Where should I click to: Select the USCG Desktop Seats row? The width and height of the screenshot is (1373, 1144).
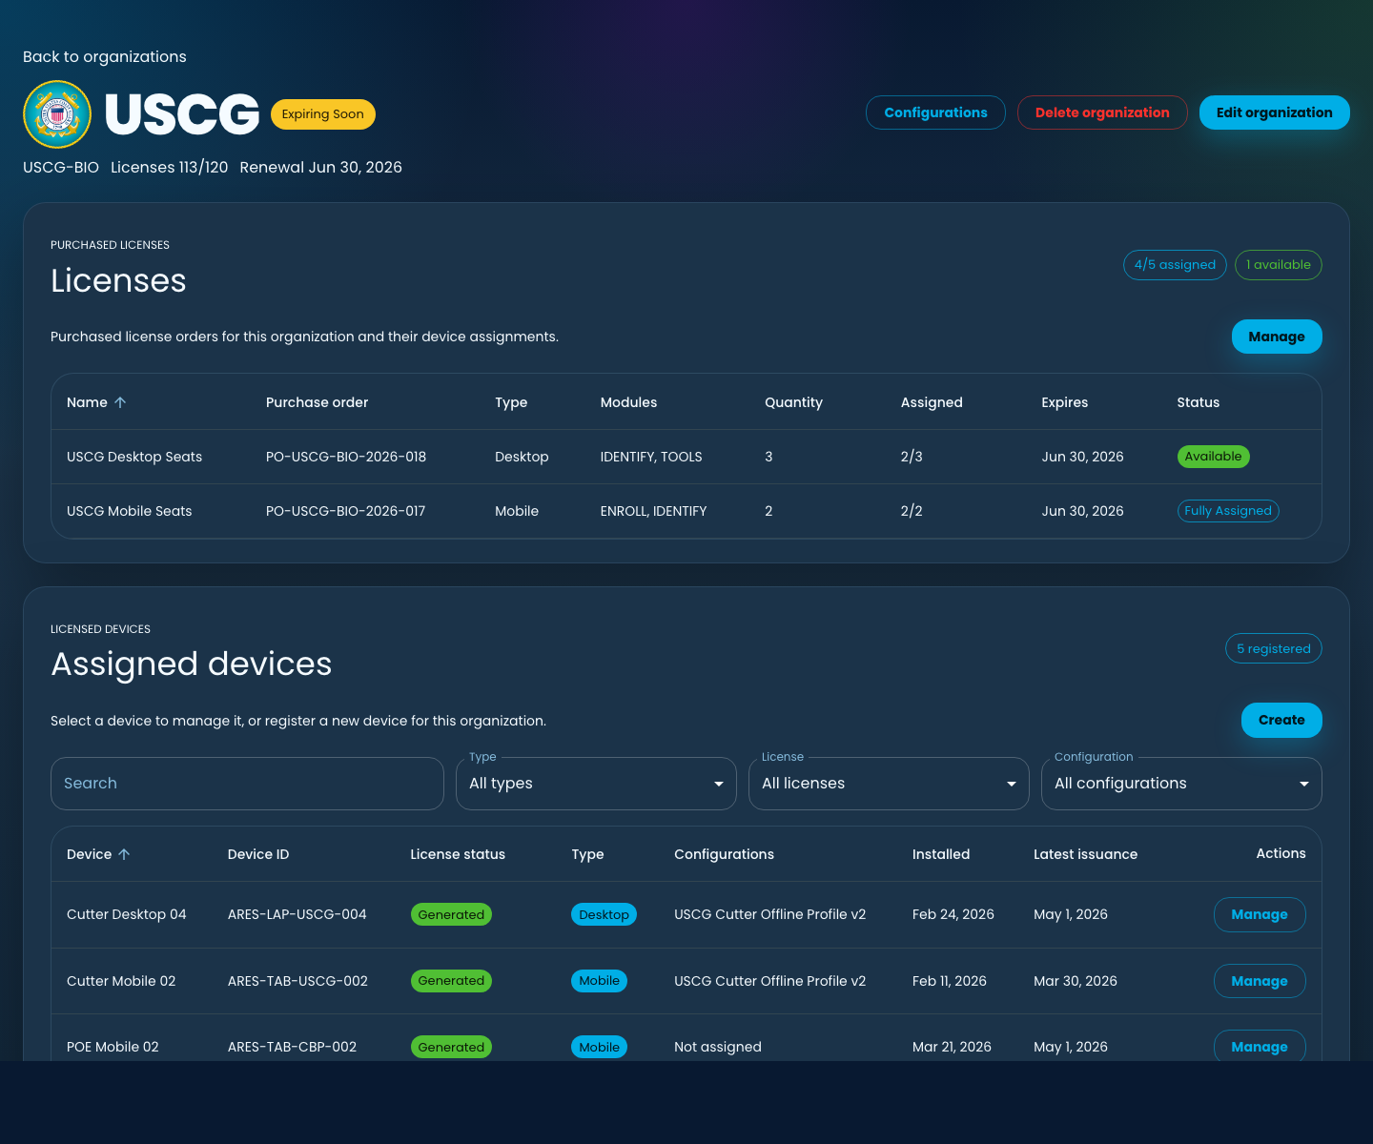click(686, 457)
